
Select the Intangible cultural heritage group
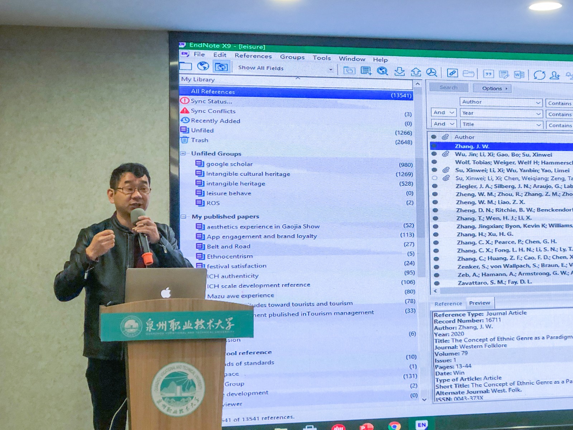tap(248, 174)
